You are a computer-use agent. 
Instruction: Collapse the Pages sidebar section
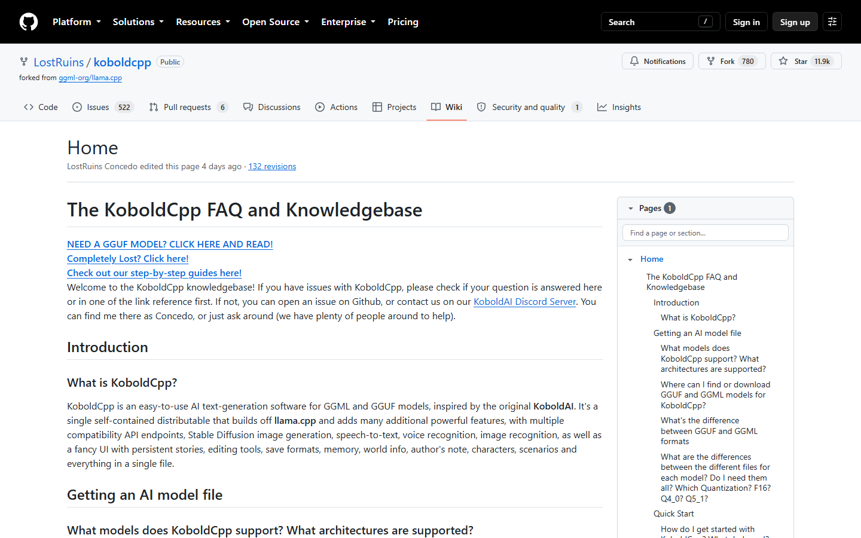(x=630, y=208)
